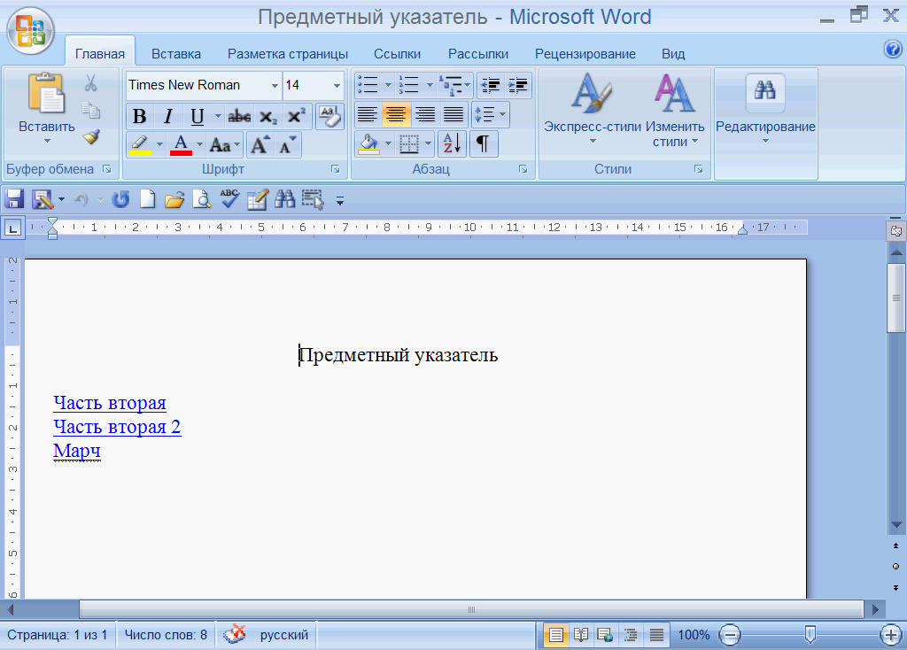Click the Redo repeat arrow
Image resolution: width=907 pixels, height=650 pixels.
coord(120,200)
